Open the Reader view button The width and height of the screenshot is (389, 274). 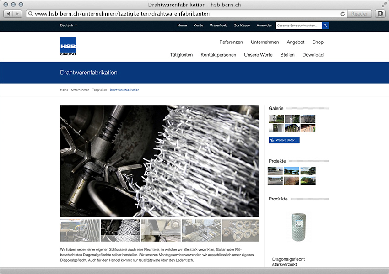[359, 14]
